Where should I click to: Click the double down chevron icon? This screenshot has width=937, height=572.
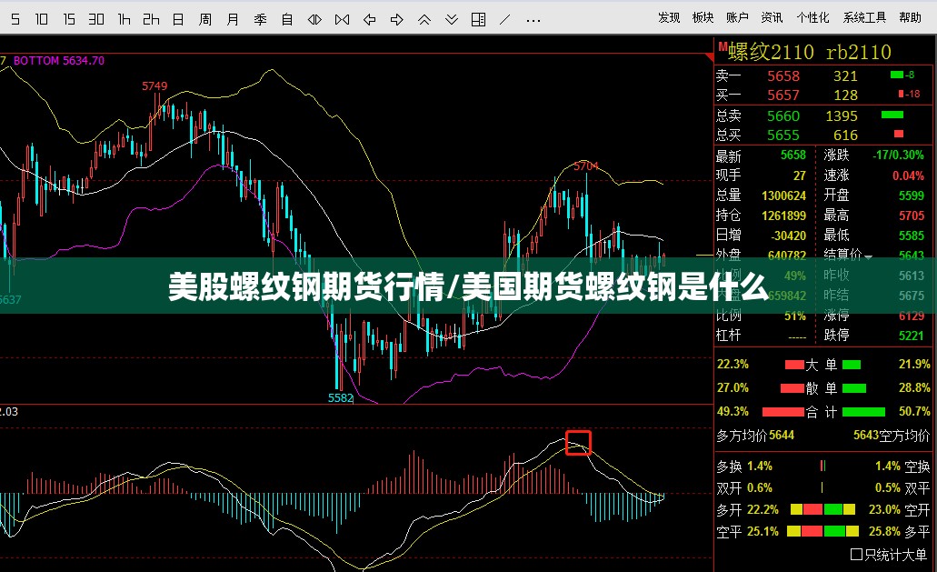(x=452, y=20)
